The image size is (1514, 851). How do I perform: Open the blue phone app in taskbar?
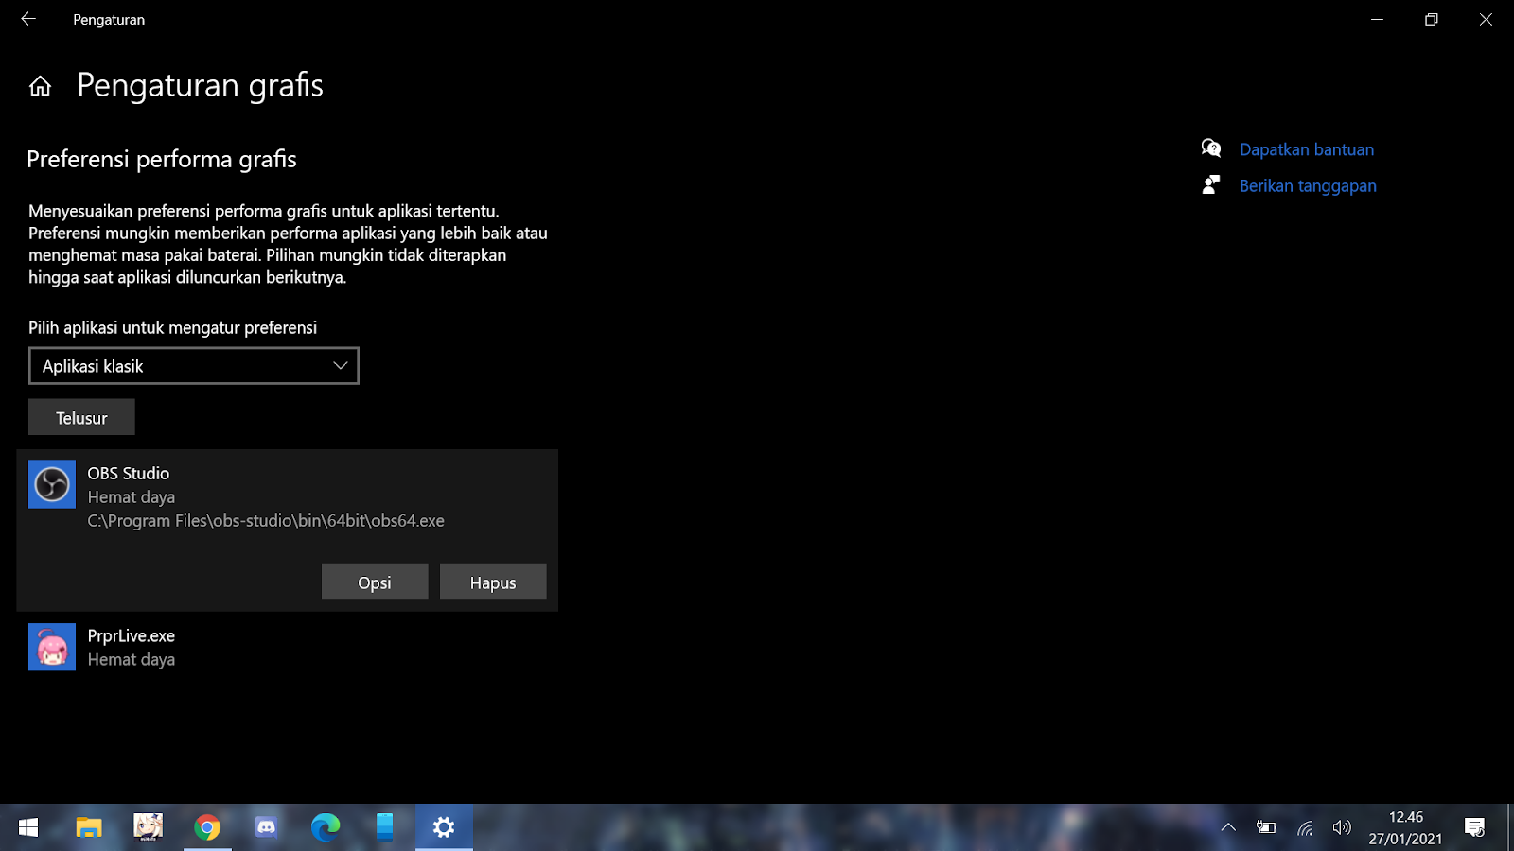pos(384,828)
